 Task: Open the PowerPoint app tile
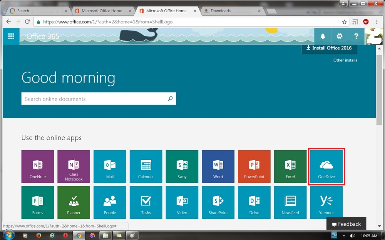[x=254, y=166]
